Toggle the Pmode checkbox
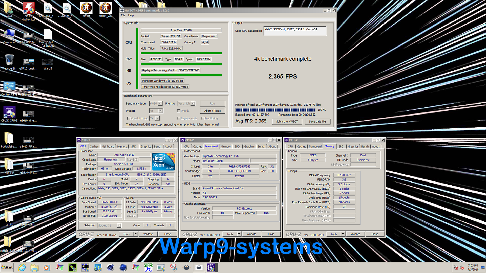The image size is (486, 273). 178,111
